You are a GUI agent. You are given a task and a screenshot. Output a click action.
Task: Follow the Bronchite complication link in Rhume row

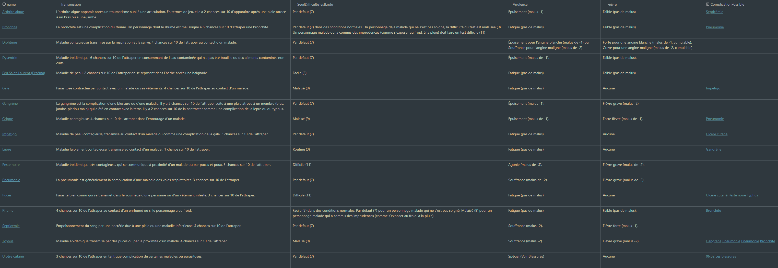click(713, 211)
